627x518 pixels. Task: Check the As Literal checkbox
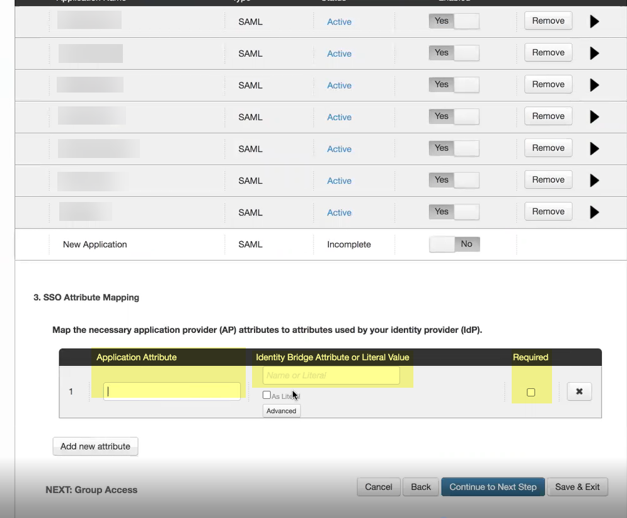pyautogui.click(x=267, y=395)
